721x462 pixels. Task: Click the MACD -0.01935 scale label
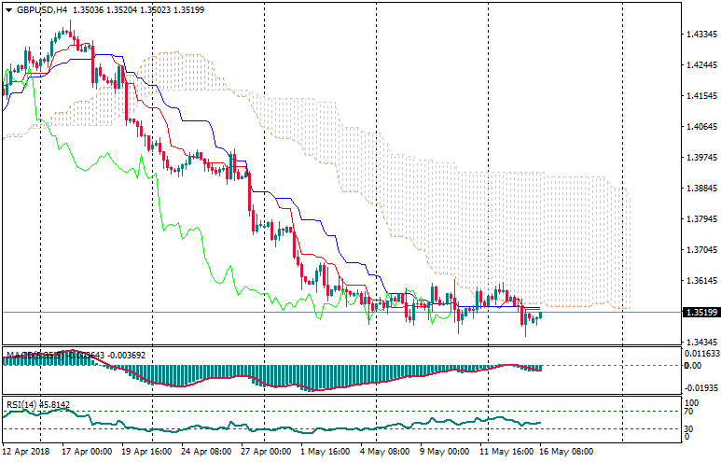701,386
